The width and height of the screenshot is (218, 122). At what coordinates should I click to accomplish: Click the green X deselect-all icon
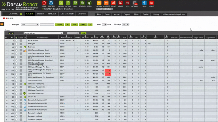pyautogui.click(x=12, y=33)
